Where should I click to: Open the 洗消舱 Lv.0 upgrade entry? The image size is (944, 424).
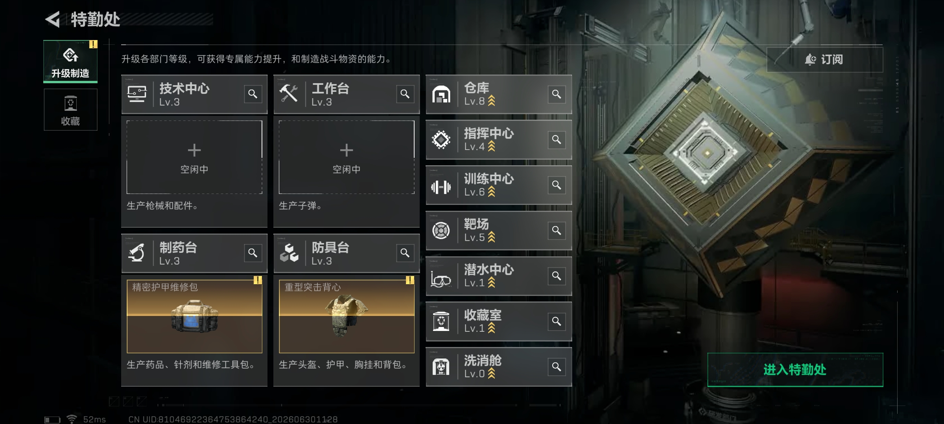click(x=499, y=367)
